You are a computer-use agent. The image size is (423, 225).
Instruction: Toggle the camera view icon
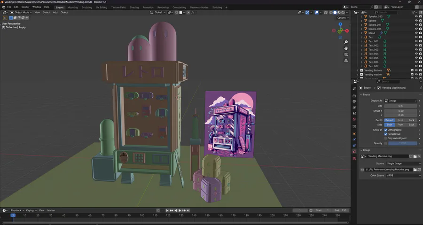[346, 54]
